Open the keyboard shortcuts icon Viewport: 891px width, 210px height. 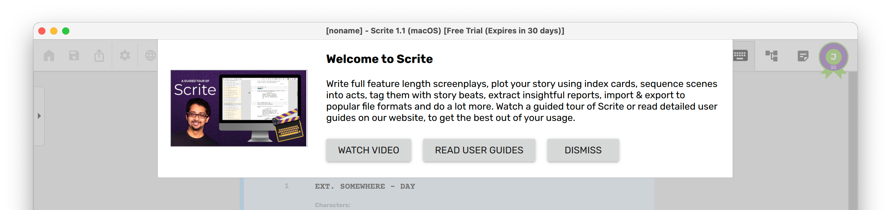(x=740, y=55)
